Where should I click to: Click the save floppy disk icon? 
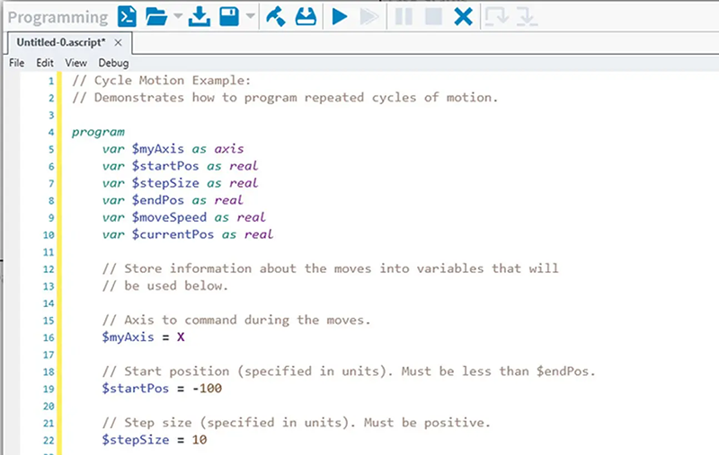[x=229, y=15]
